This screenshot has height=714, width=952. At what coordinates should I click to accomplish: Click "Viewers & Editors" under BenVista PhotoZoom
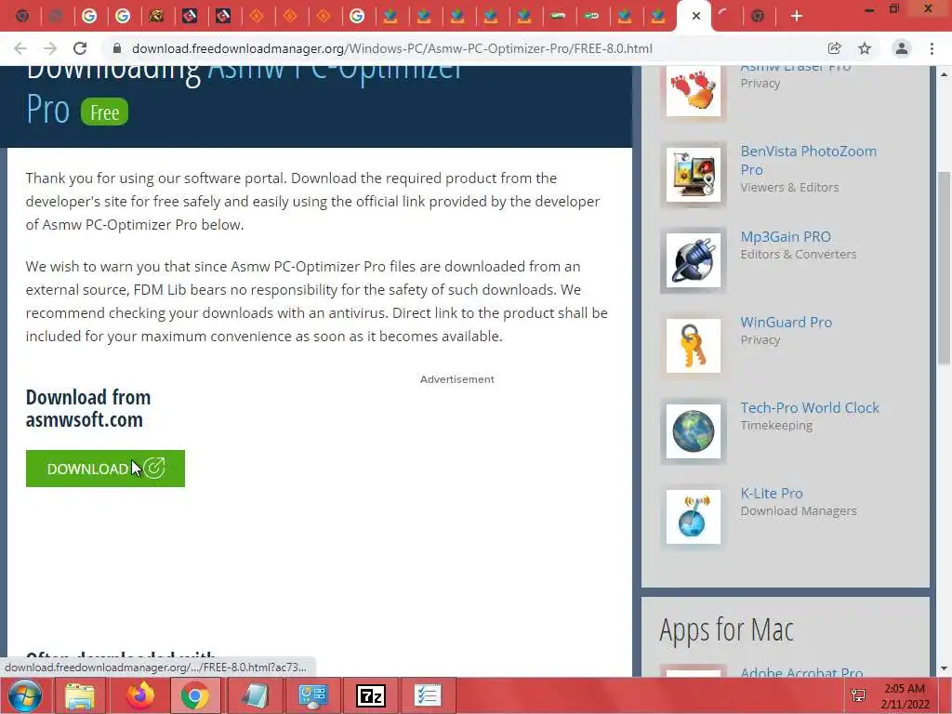(789, 187)
